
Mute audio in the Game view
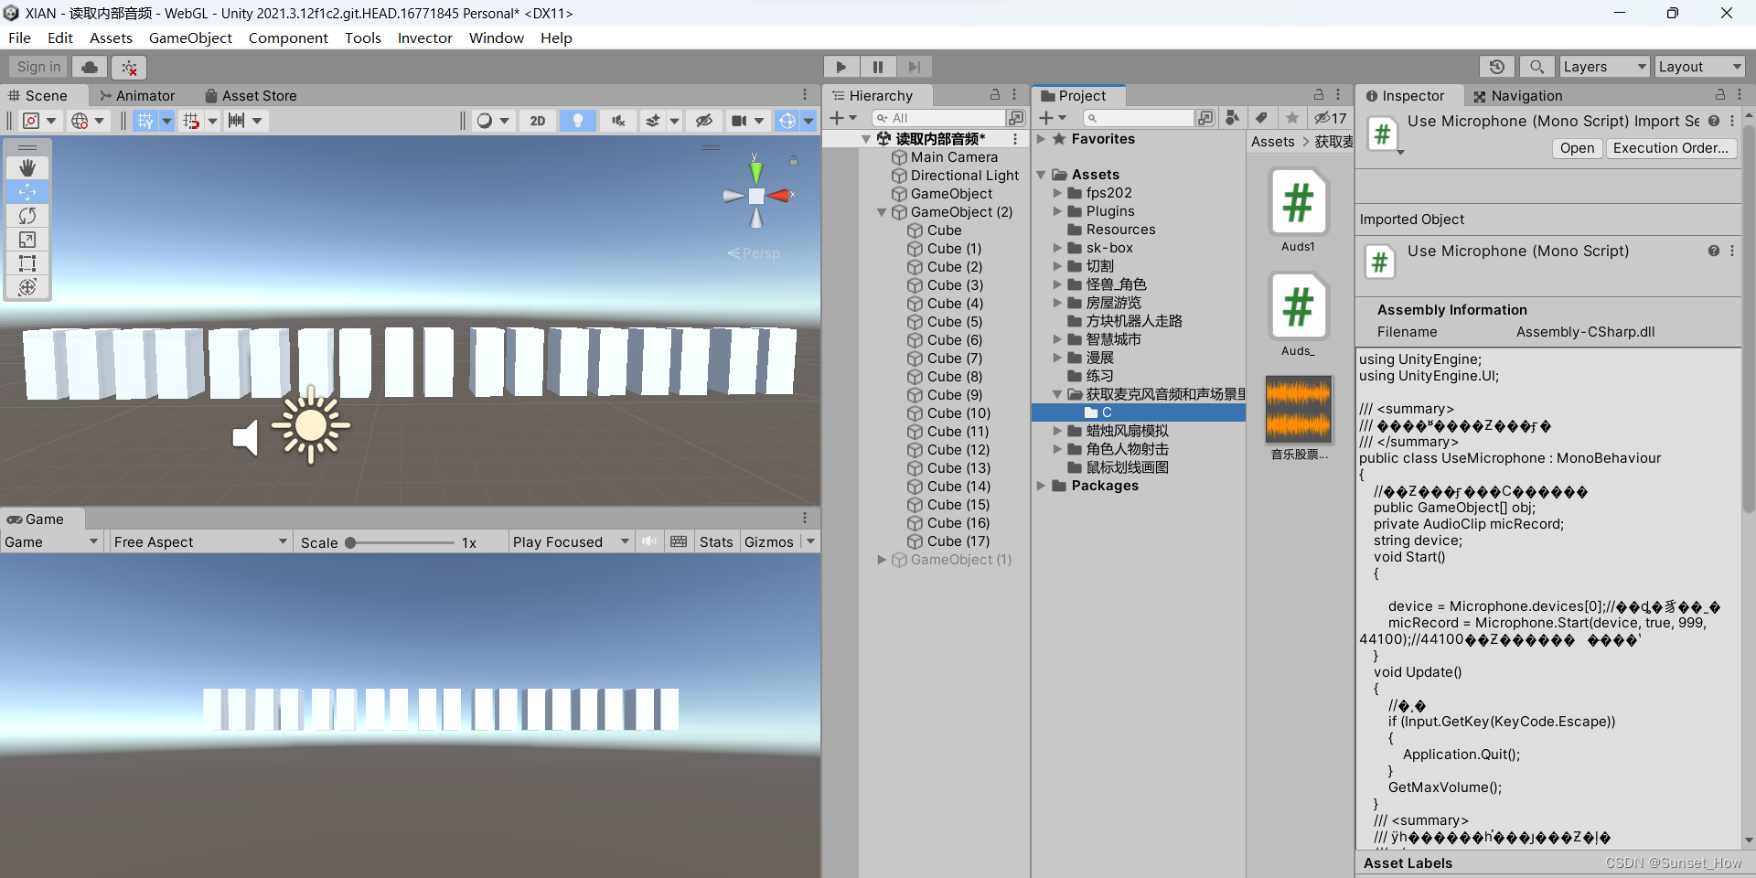[x=649, y=541]
